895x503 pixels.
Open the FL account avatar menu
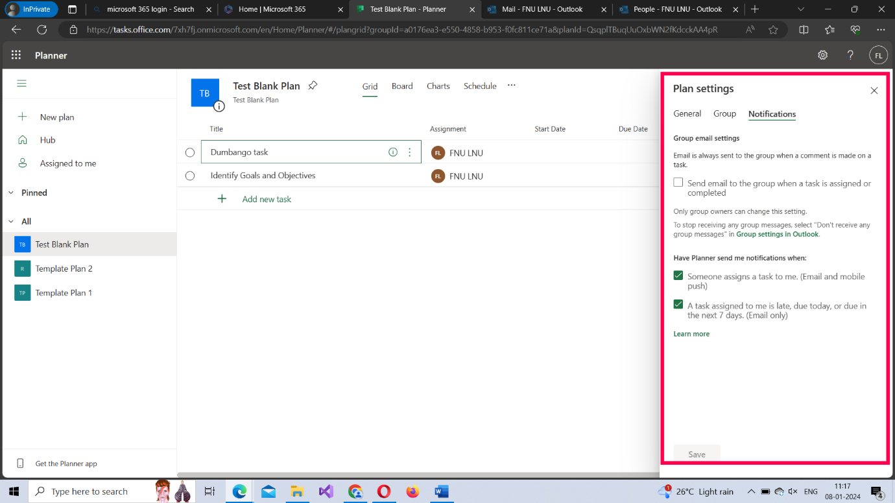(x=878, y=55)
